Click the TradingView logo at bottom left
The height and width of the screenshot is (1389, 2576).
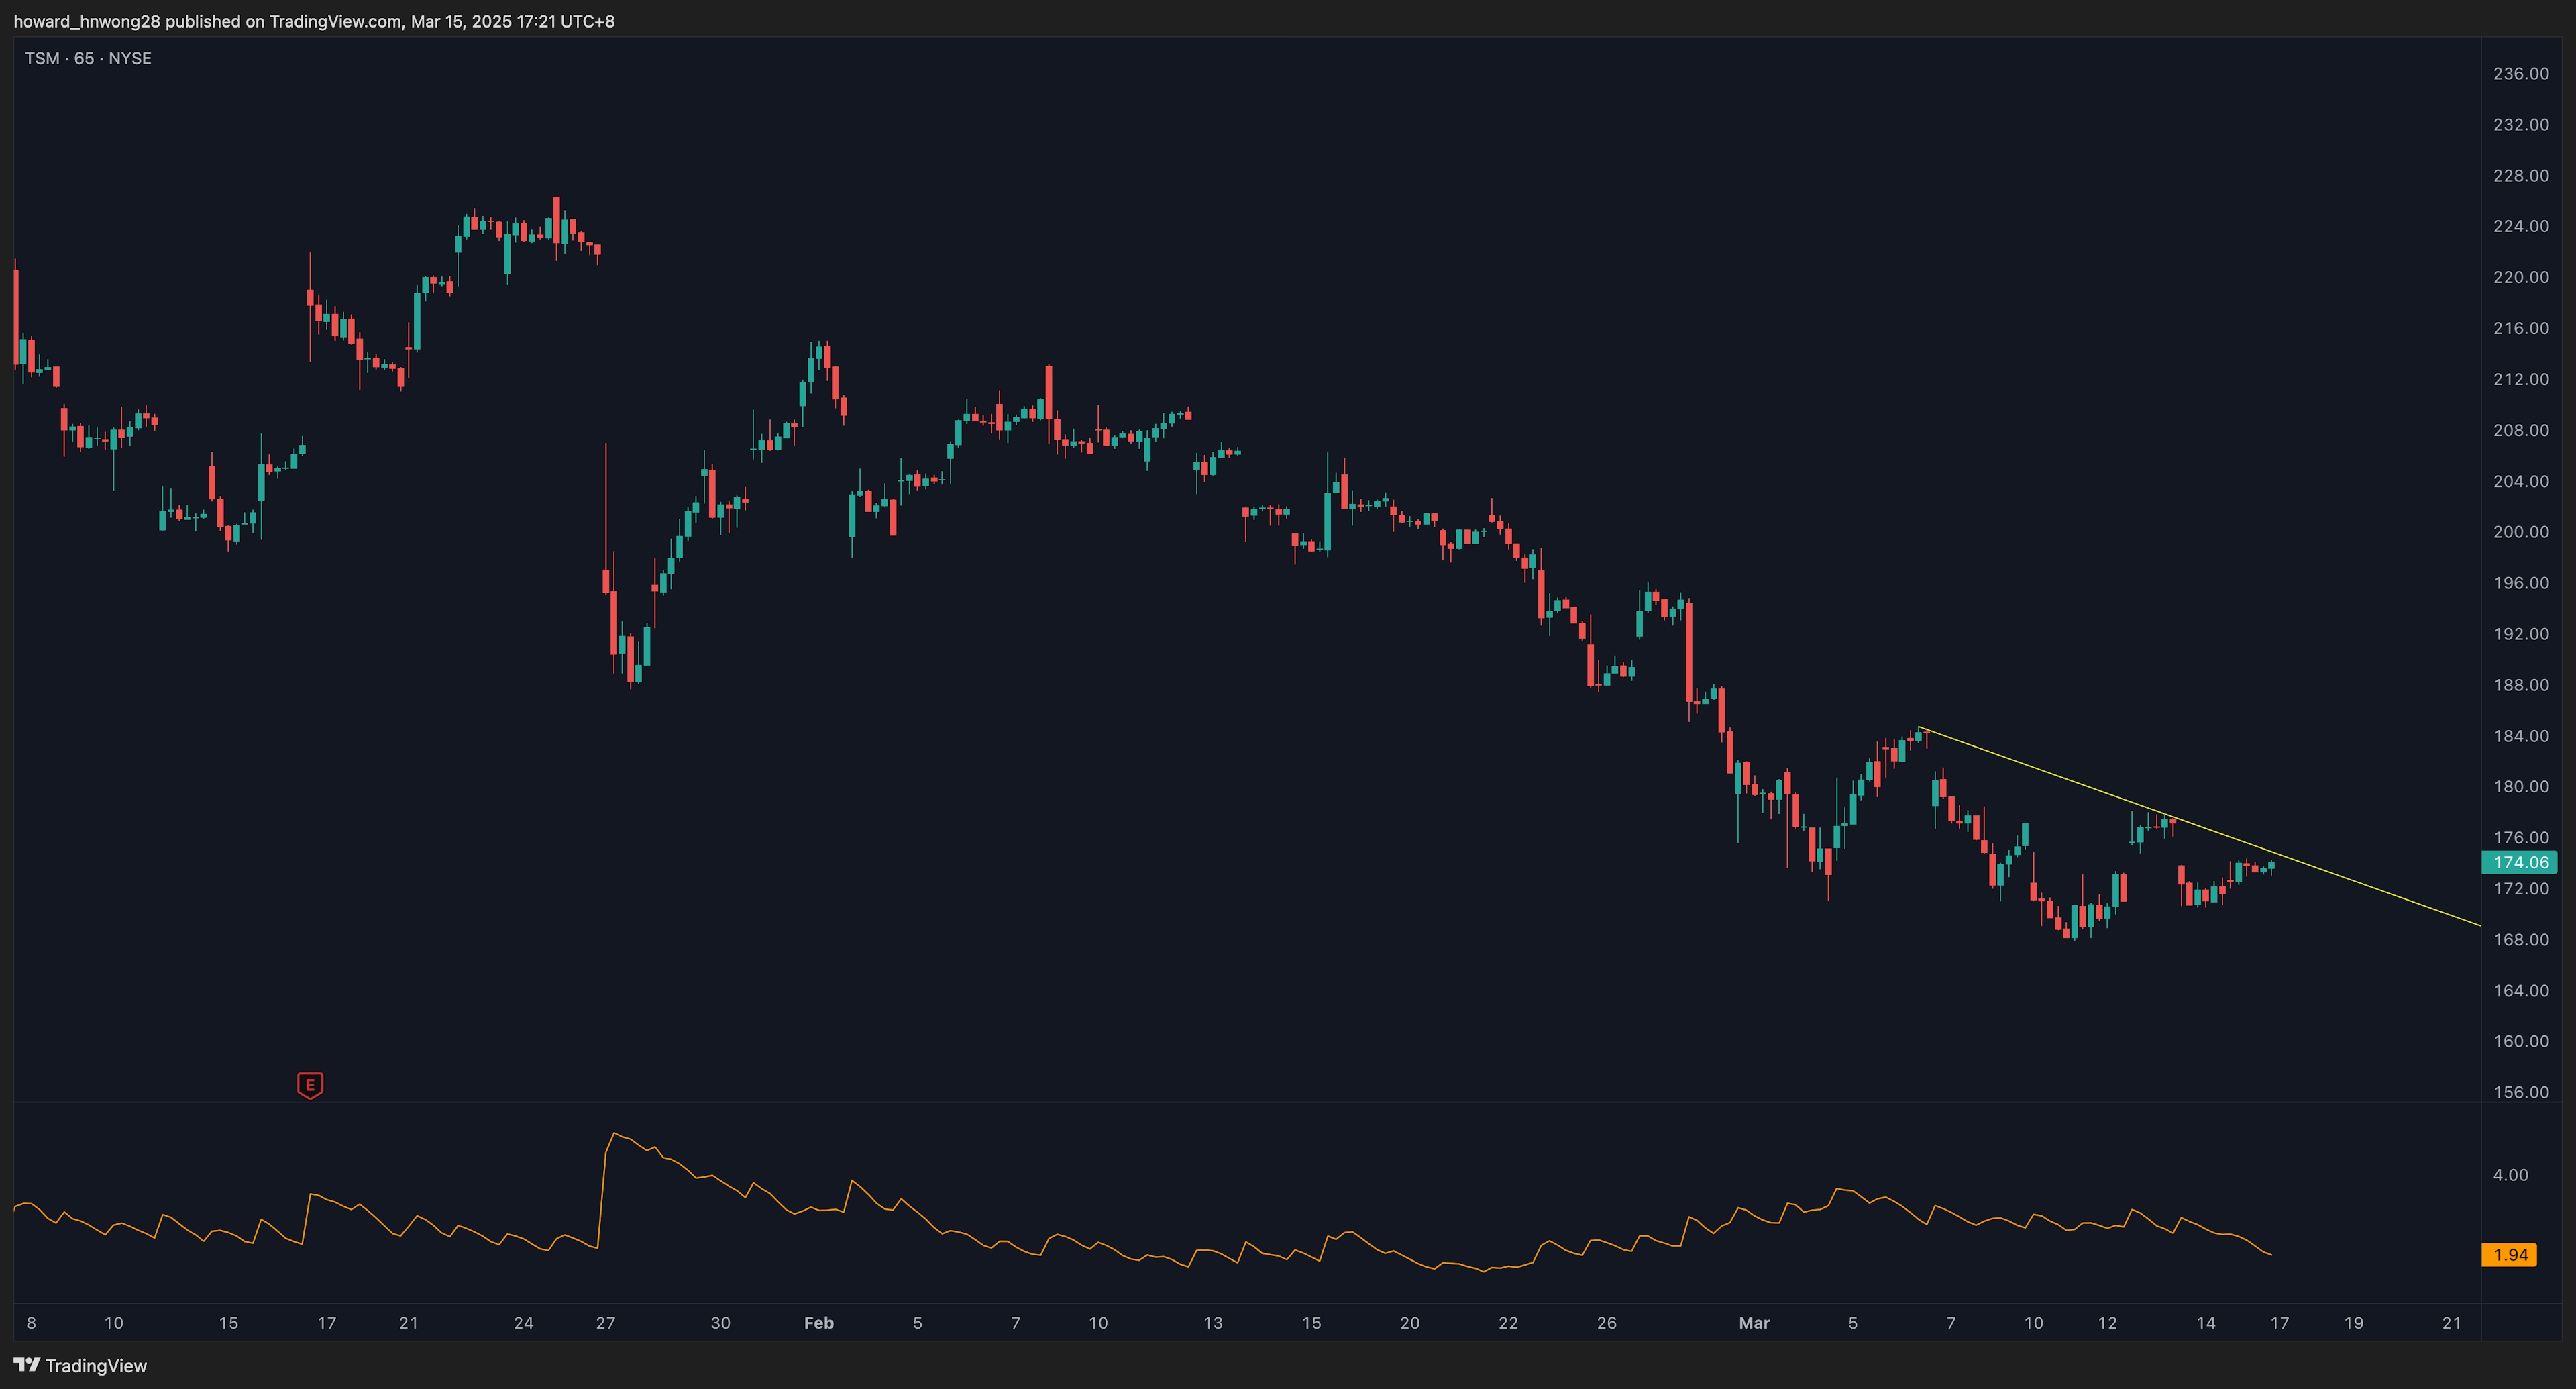point(80,1365)
